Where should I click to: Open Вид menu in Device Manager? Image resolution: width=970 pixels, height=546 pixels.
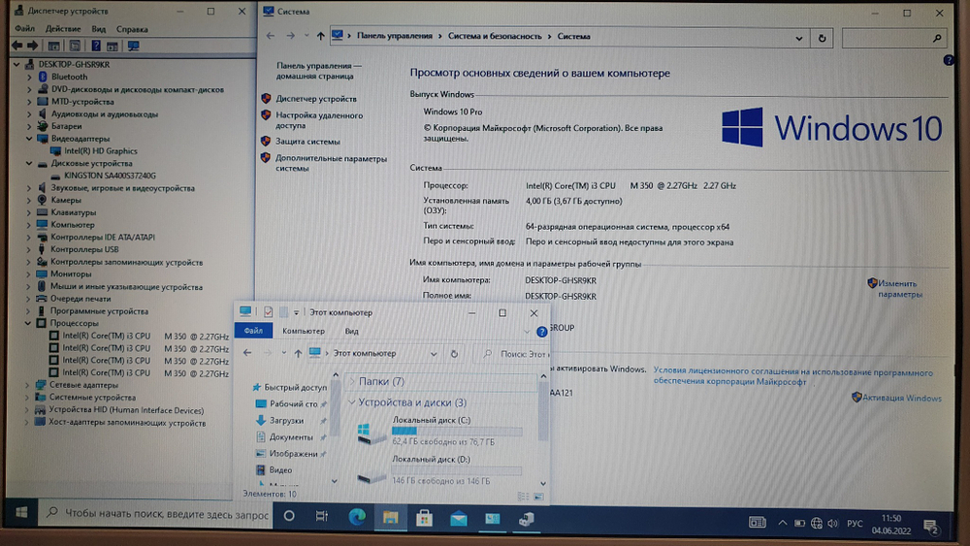point(98,28)
